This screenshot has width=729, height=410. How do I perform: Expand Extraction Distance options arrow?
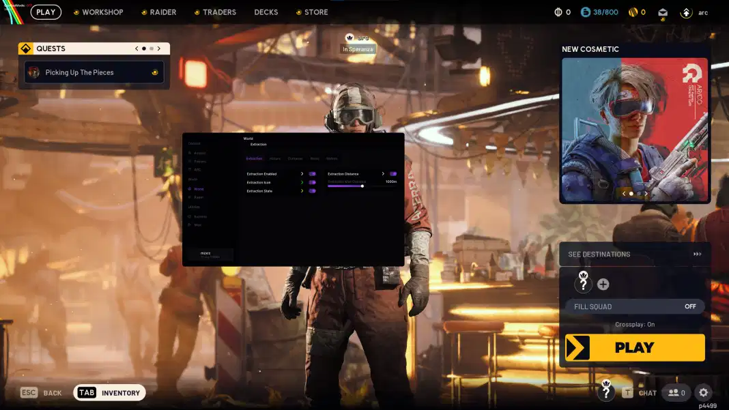coord(383,174)
